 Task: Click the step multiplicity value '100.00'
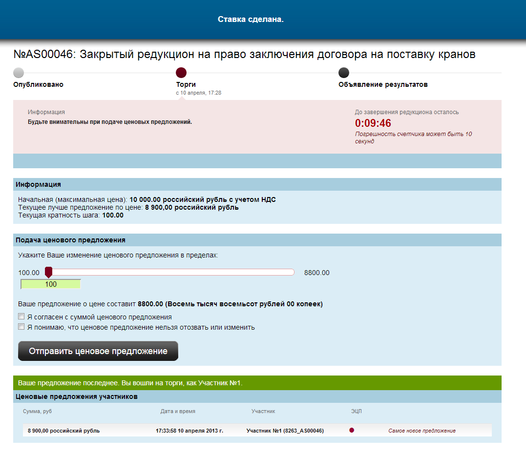point(113,215)
